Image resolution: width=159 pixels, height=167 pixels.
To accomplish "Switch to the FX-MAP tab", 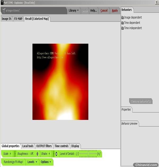I will [18, 19].
